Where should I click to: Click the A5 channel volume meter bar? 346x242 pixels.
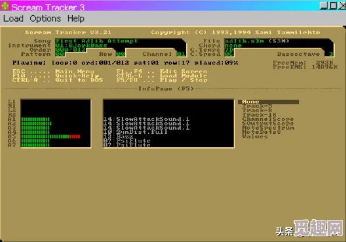(x=51, y=137)
